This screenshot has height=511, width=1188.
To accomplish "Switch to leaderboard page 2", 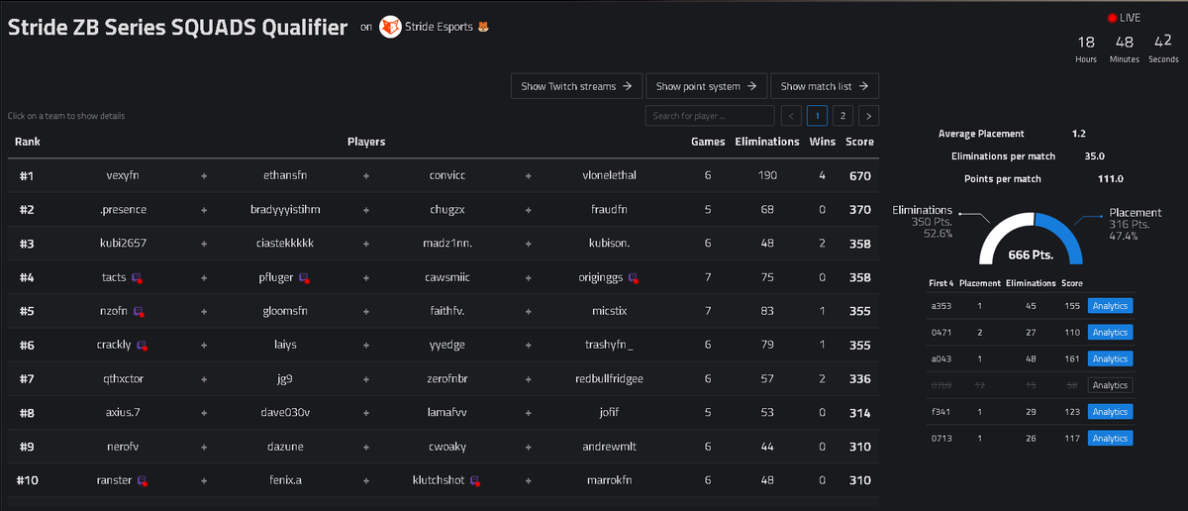I will coord(842,116).
